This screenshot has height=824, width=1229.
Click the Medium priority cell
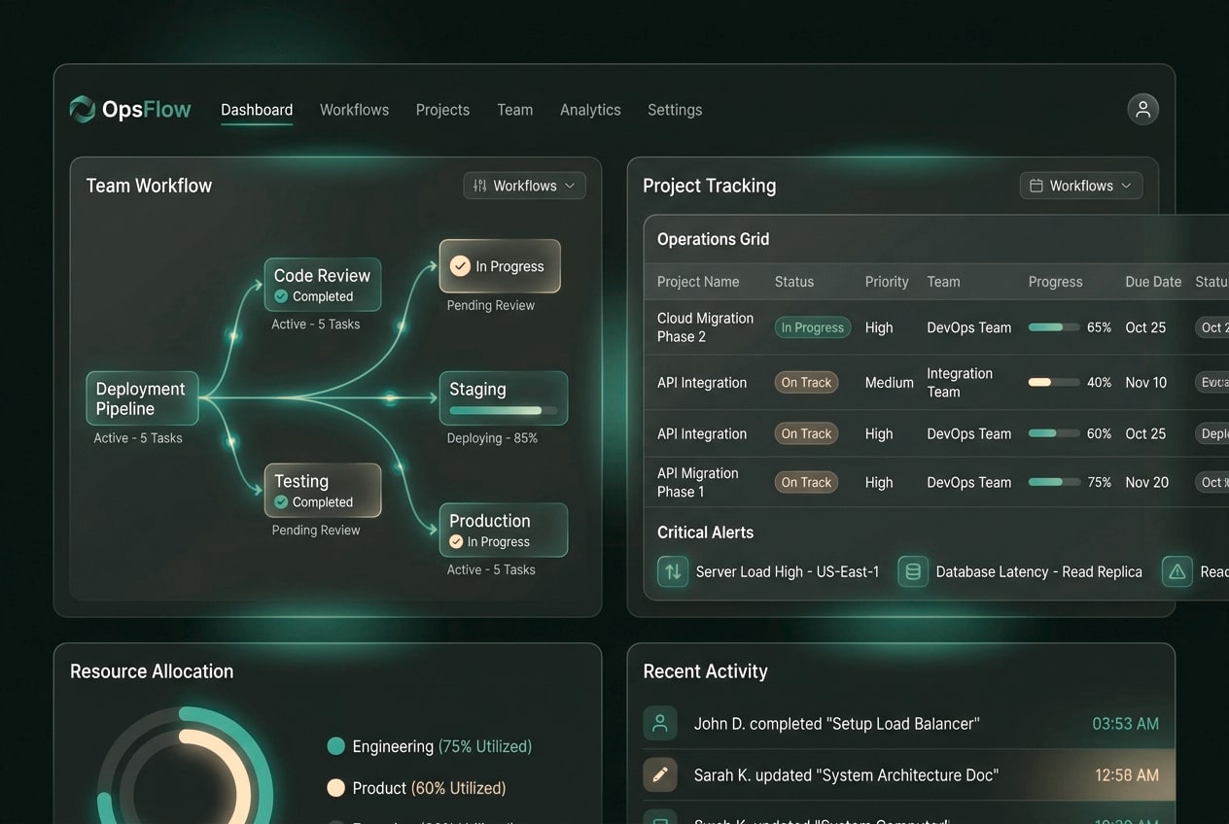[890, 383]
